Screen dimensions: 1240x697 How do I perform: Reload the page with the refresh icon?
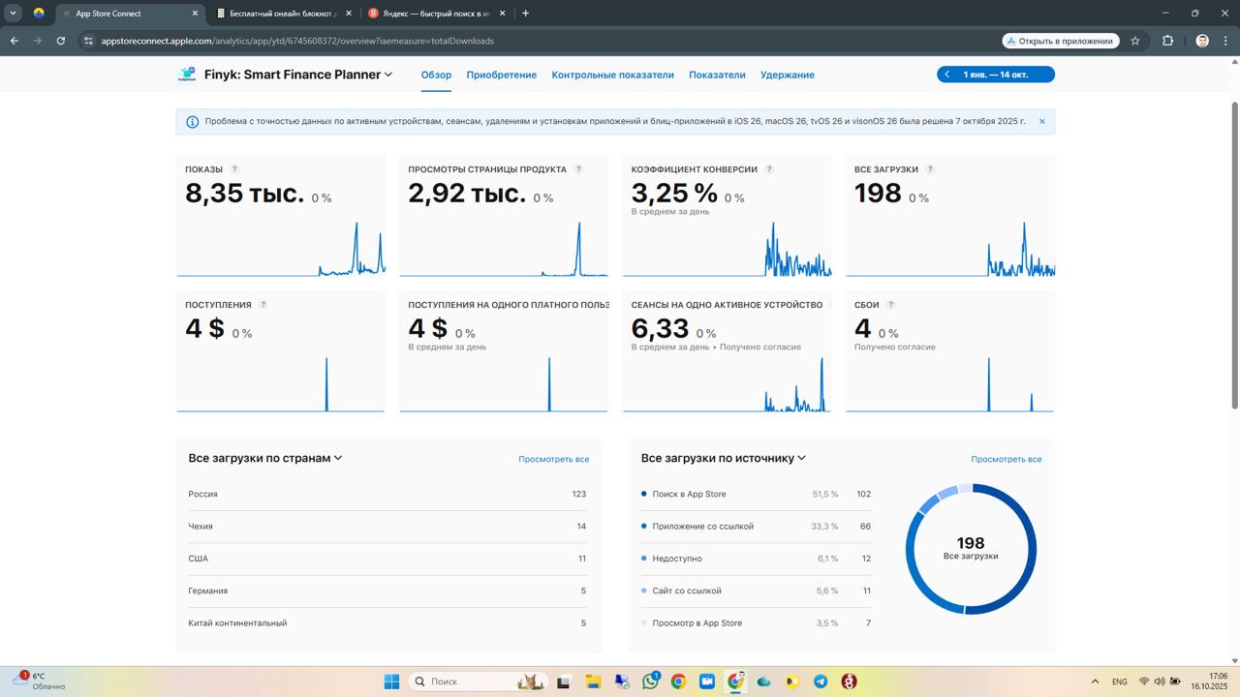pyautogui.click(x=61, y=41)
